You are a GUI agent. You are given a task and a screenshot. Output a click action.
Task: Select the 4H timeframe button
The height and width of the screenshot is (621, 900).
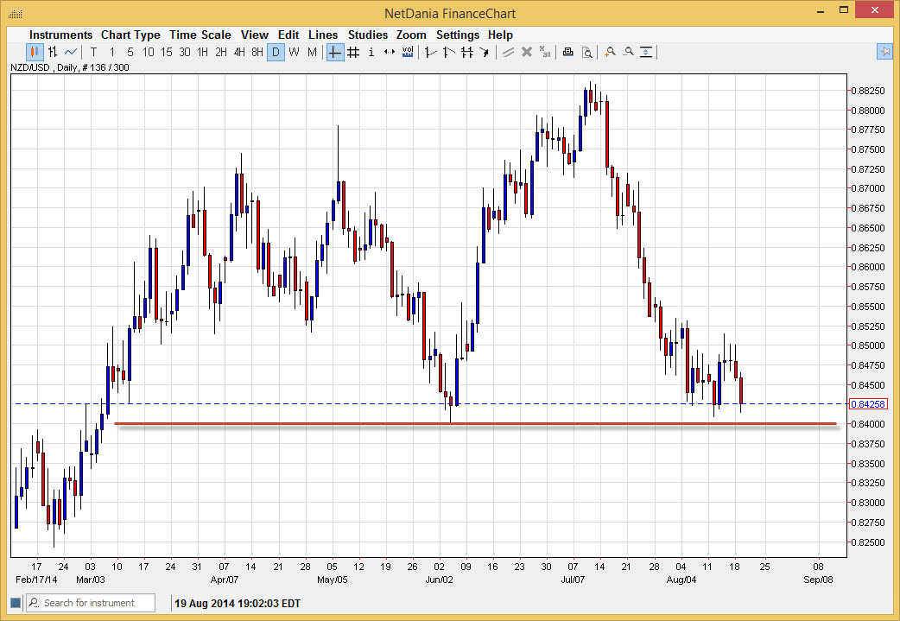[x=239, y=53]
